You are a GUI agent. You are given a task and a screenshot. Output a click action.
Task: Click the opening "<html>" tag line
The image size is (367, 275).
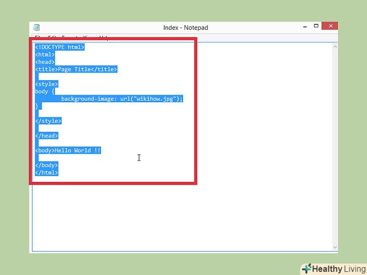(x=45, y=54)
